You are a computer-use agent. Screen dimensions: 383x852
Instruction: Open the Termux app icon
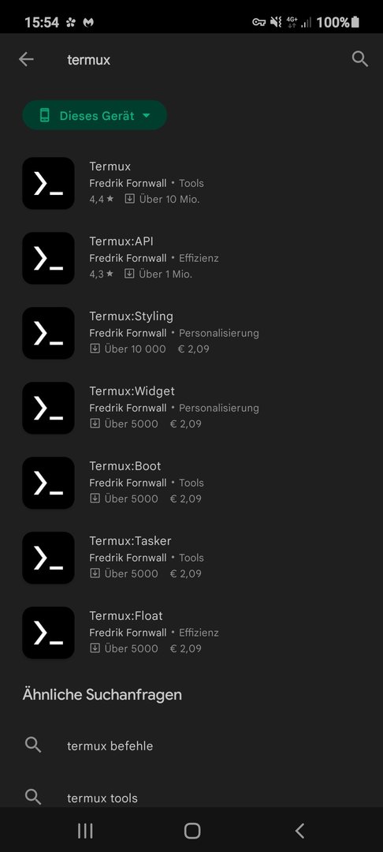pos(48,183)
